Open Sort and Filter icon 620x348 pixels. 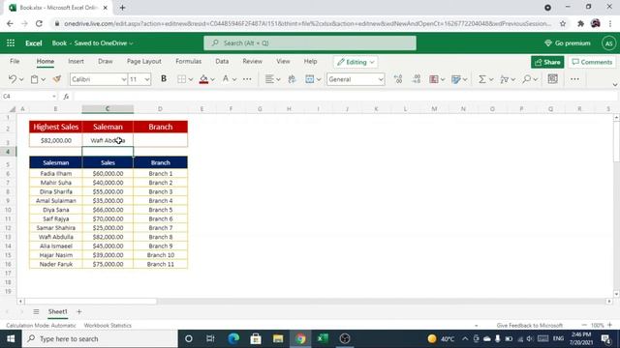[x=504, y=79]
